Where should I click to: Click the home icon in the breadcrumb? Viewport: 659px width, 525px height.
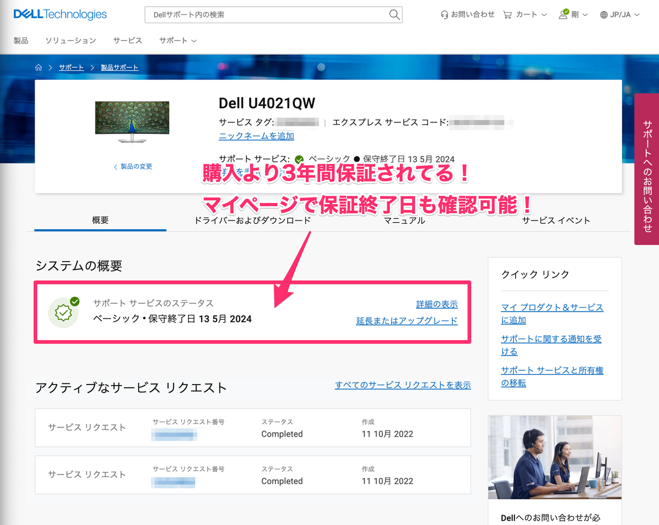click(x=38, y=67)
